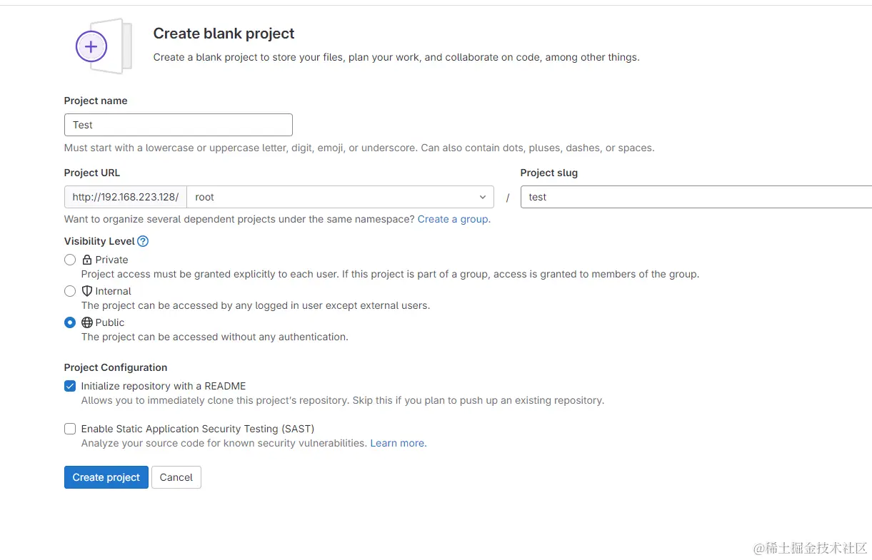This screenshot has width=872, height=560.
Task: Click the Create project button
Action: (x=106, y=477)
